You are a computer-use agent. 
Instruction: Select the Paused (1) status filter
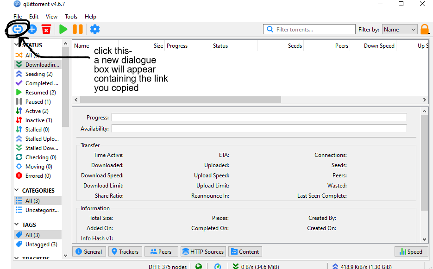38,102
